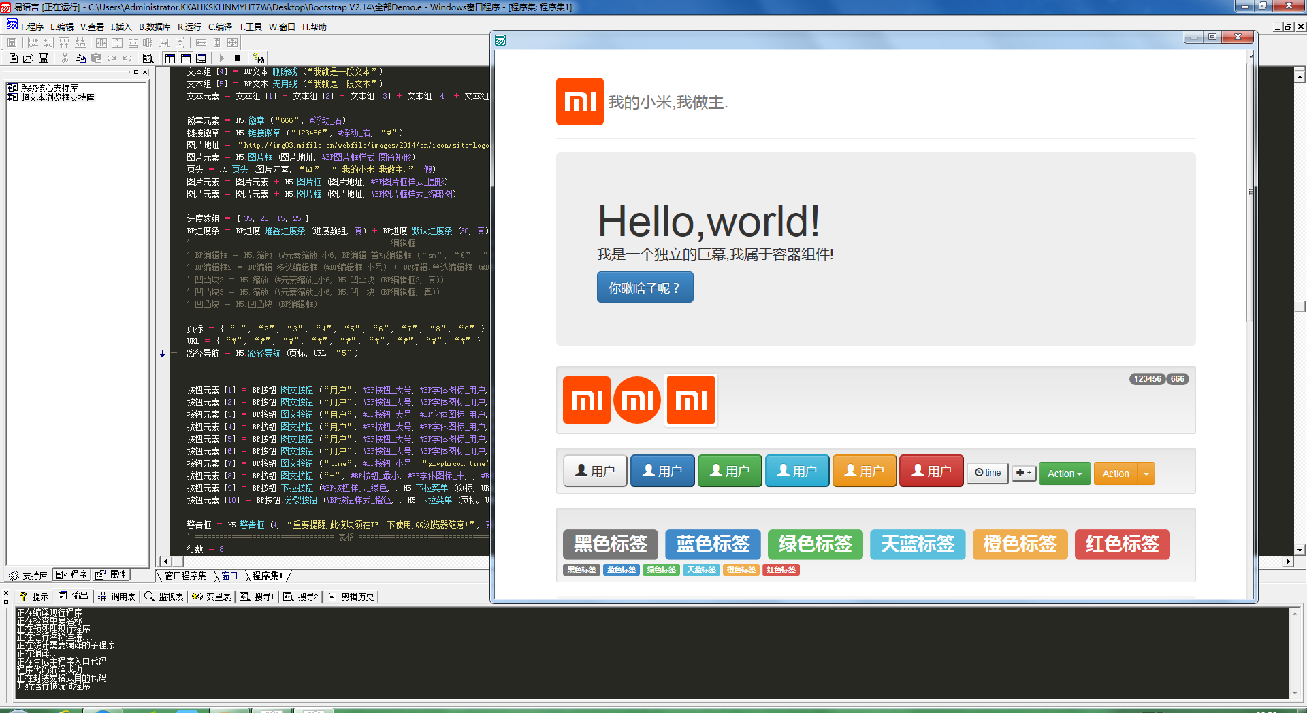The image size is (1307, 713).
Task: Expand the collapsed code at 路径导航 line
Action: pos(174,353)
